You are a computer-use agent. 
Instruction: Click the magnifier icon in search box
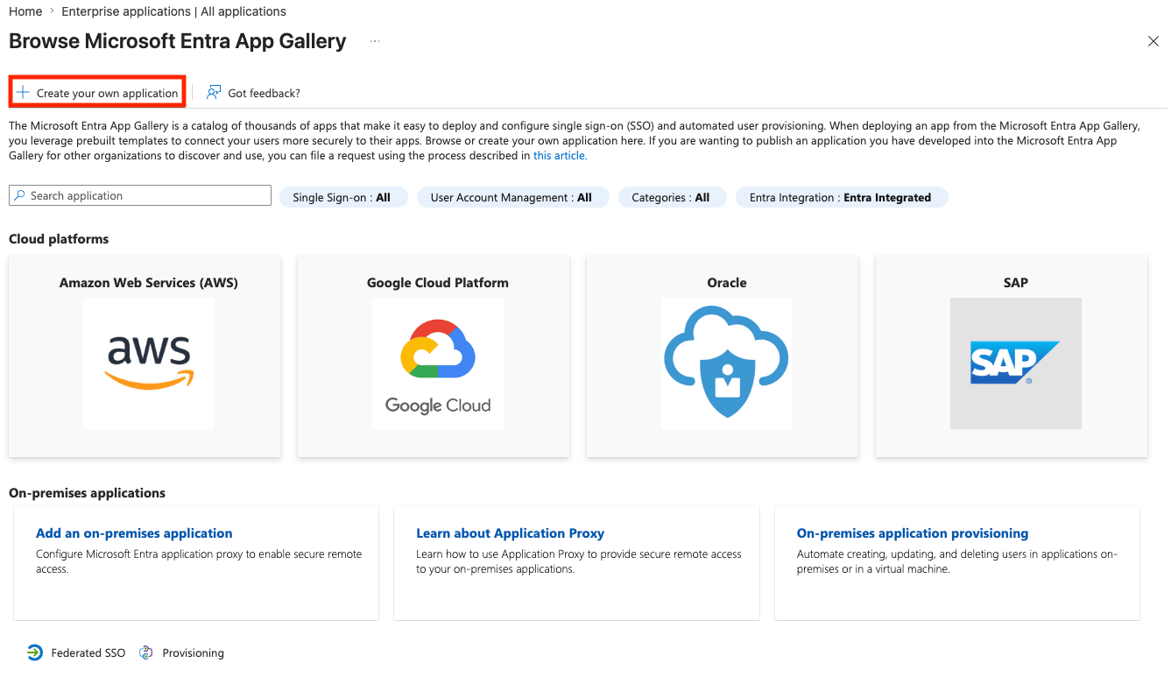click(x=20, y=195)
